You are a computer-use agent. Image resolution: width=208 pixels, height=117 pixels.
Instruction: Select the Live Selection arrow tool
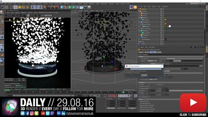pos(12,7)
